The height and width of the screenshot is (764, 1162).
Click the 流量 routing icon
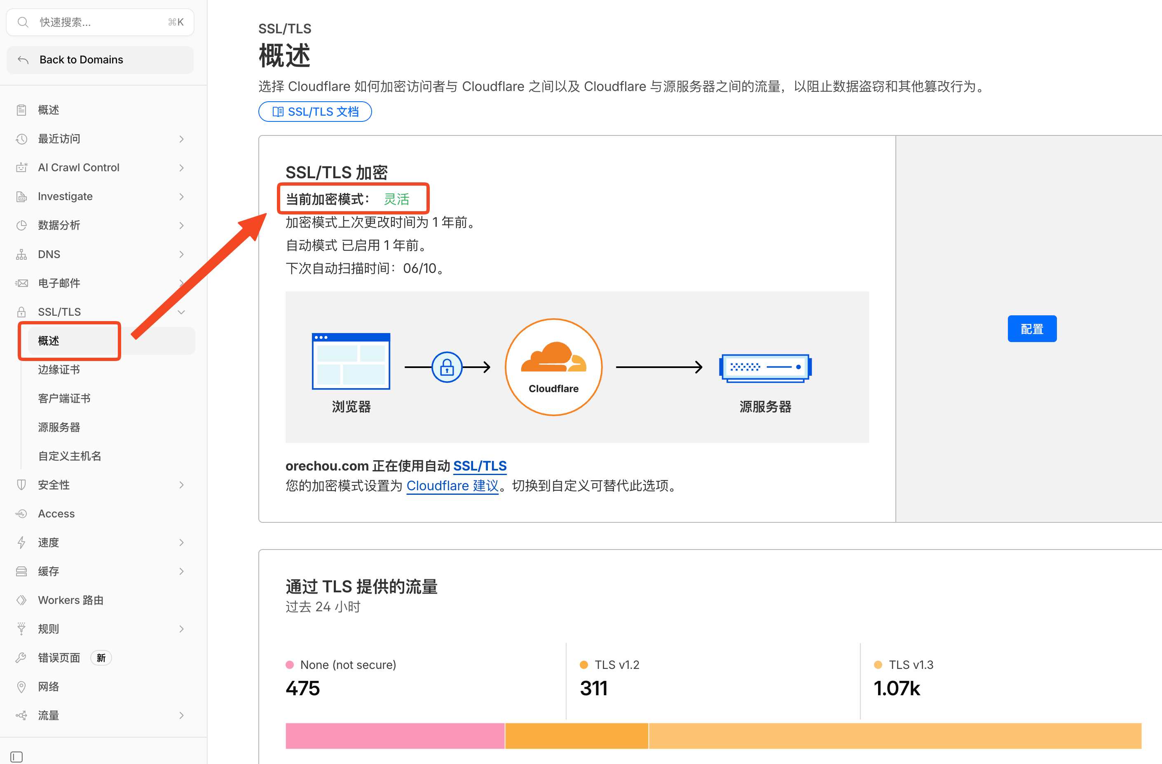point(21,715)
